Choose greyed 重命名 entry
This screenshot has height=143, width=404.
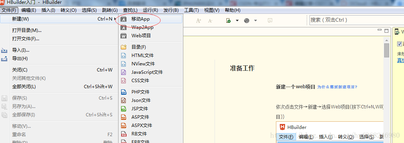pos(59,135)
